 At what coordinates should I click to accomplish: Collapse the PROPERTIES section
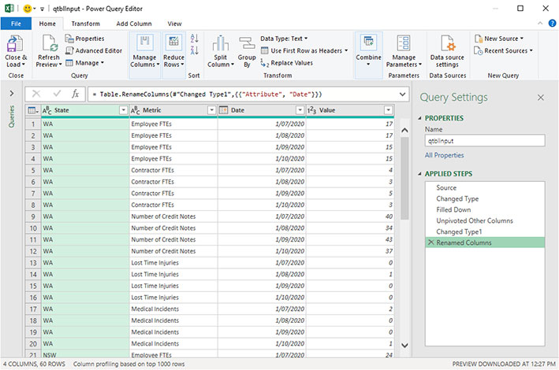(419, 118)
